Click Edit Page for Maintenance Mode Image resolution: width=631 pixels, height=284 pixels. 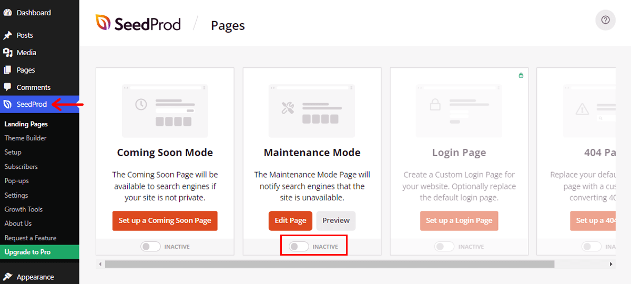pyautogui.click(x=290, y=221)
